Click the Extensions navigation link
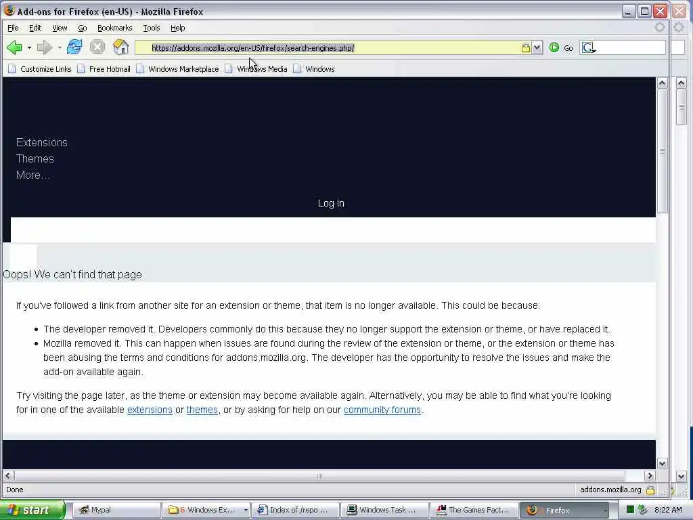Screen dimensions: 693x520 click(x=41, y=142)
